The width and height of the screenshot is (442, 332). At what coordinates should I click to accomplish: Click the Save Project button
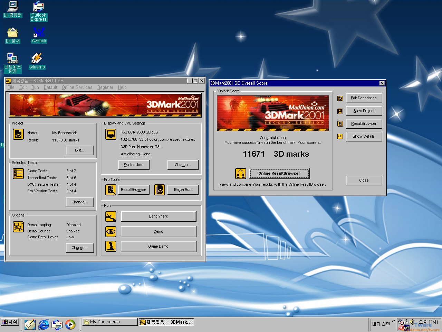click(364, 111)
